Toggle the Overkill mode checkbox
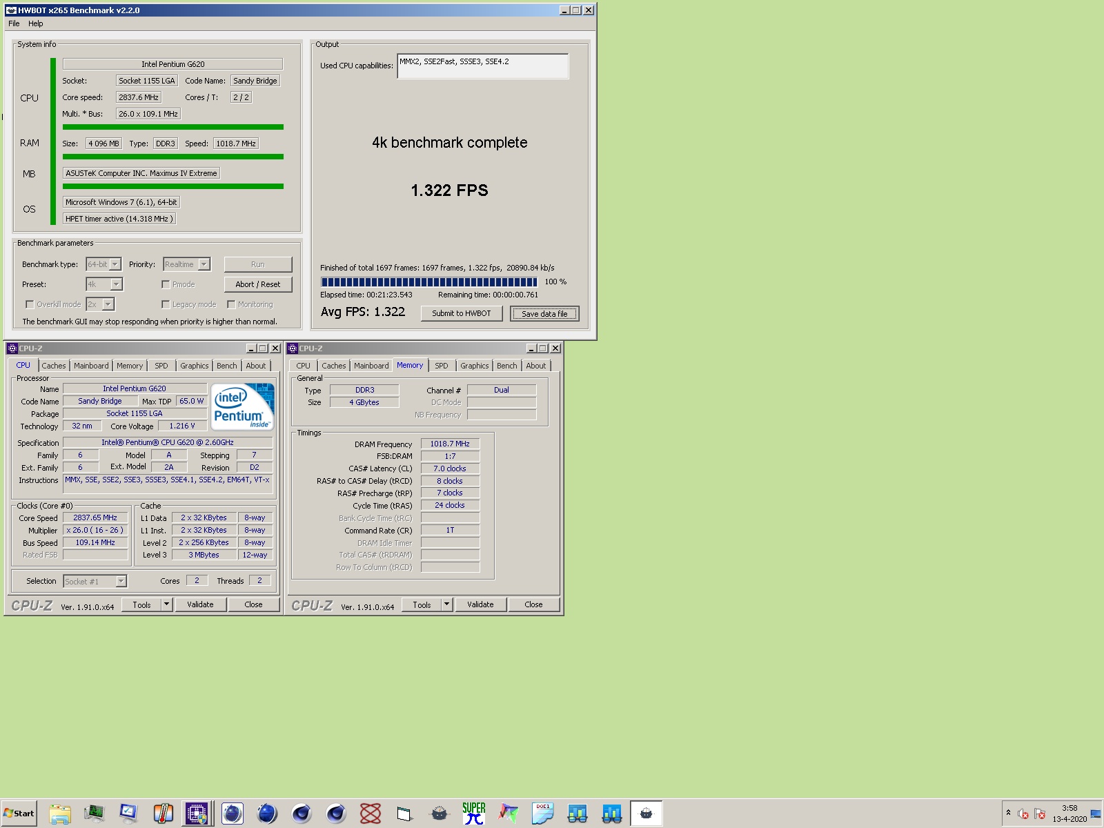Image resolution: width=1104 pixels, height=828 pixels. pyautogui.click(x=30, y=304)
